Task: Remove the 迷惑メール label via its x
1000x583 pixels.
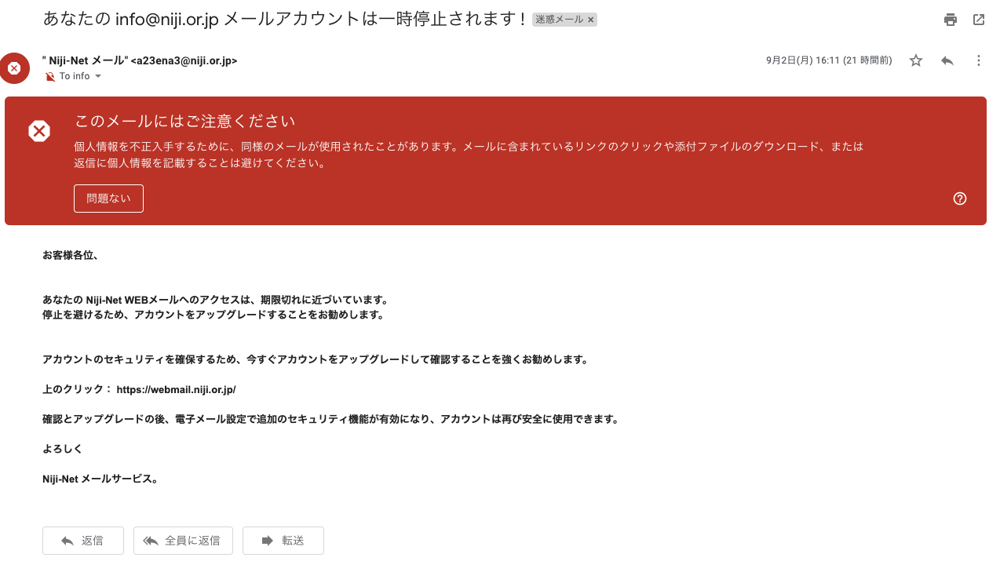Action: click(591, 20)
